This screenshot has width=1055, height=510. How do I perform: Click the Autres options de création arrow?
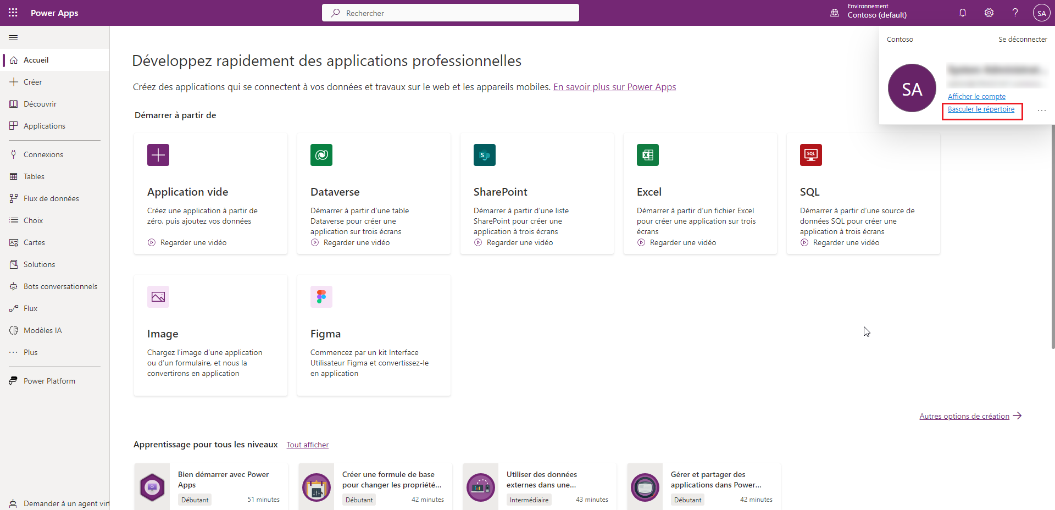pos(1017,416)
